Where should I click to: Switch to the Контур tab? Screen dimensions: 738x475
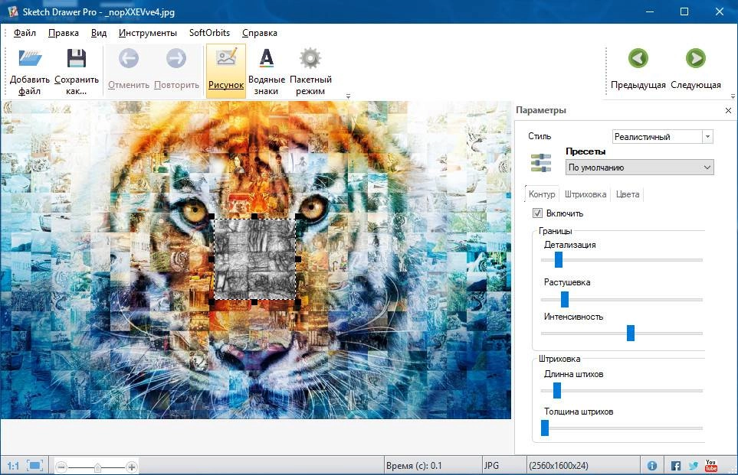[x=542, y=194]
